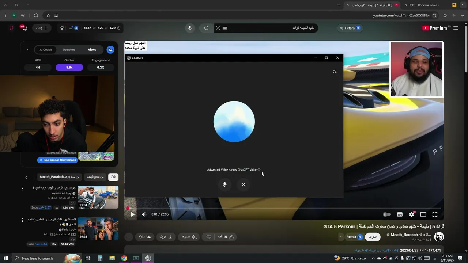Open on-screen keyboard icon in search box
Image resolution: width=468 pixels, height=263 pixels.
click(x=225, y=28)
